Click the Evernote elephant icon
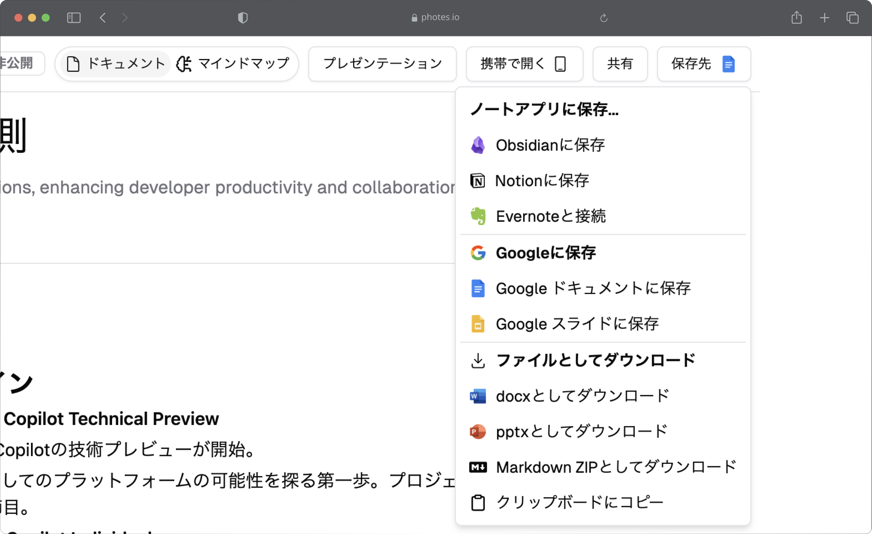 click(478, 216)
